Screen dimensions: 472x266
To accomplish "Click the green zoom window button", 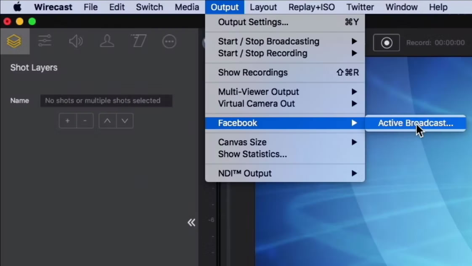I will [32, 22].
